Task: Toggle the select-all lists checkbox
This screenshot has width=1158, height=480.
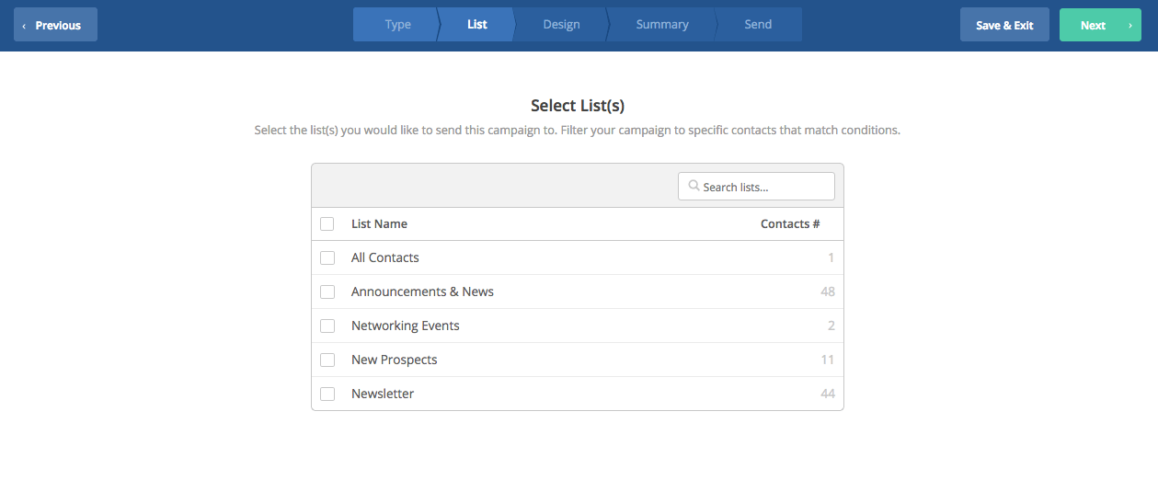Action: (x=327, y=223)
